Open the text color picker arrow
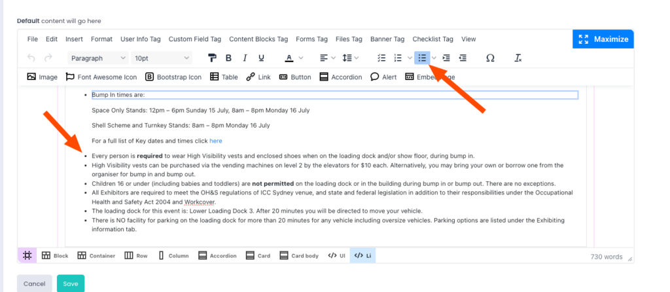Viewport: 670px width, 292px height. coord(301,58)
